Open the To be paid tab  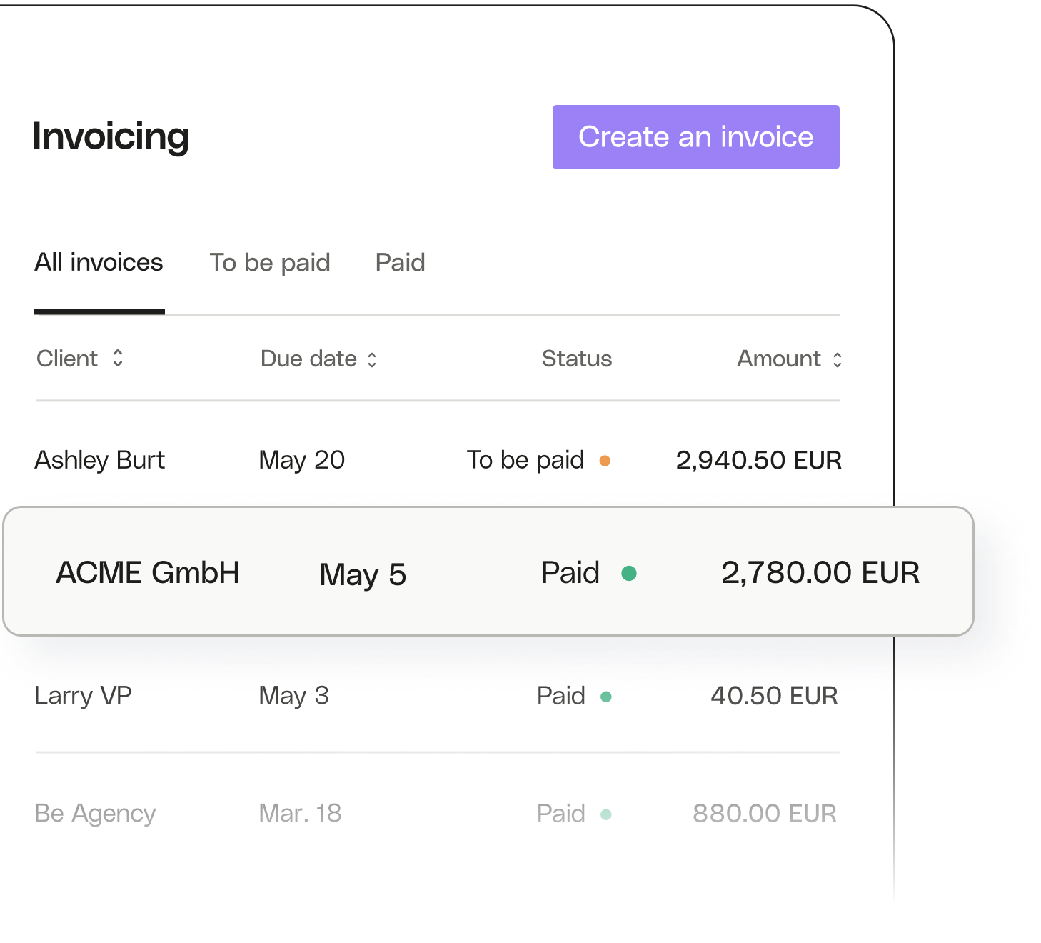(270, 263)
